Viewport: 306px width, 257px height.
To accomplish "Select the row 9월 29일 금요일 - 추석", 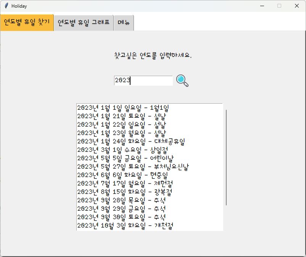I will tap(150, 209).
